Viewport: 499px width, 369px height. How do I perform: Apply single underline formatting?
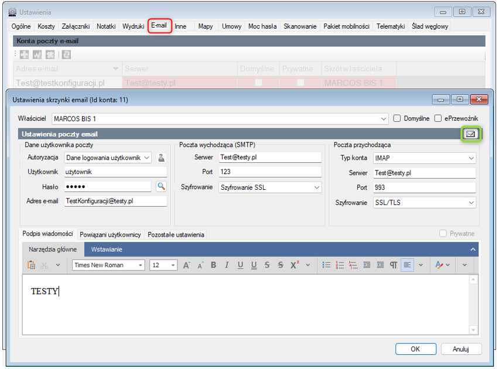point(240,265)
